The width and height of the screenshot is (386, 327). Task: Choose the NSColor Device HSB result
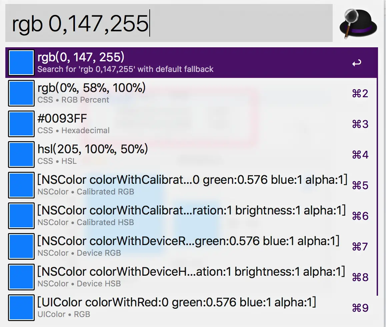(192, 277)
